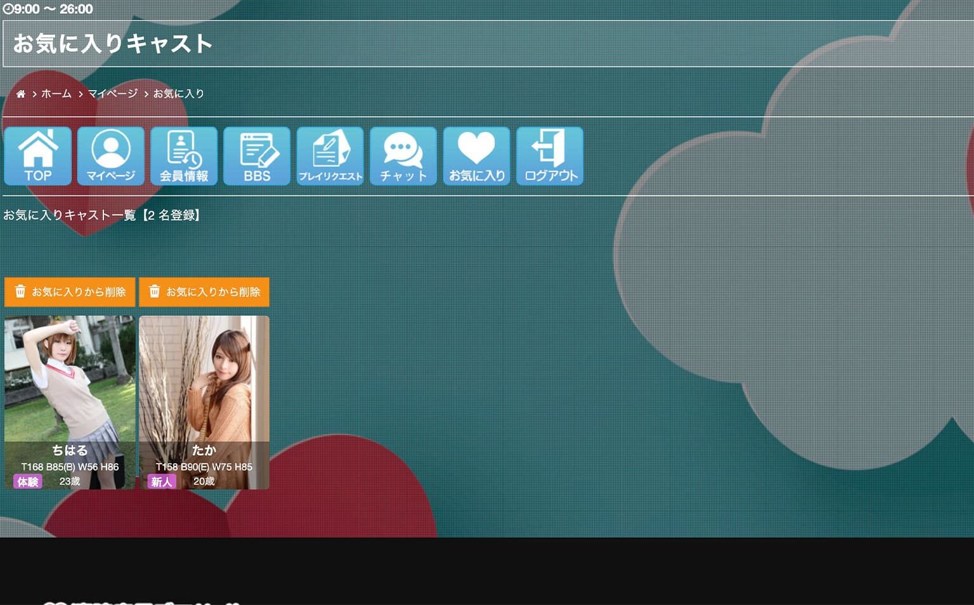Open 会員情報 member info icon
974x605 pixels.
pyautogui.click(x=184, y=156)
